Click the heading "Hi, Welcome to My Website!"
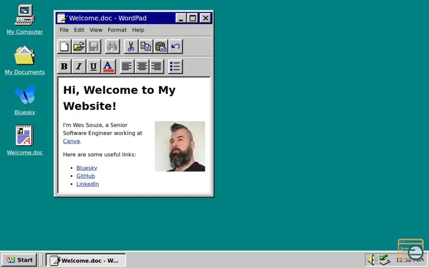The height and width of the screenshot is (268, 429). (x=119, y=98)
